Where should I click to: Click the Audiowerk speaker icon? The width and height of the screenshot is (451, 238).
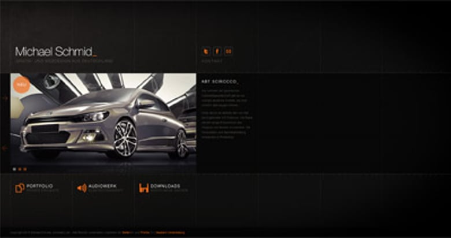(82, 188)
